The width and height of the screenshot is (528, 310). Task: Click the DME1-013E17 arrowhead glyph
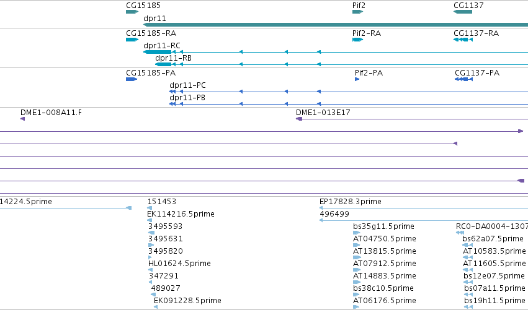point(299,119)
